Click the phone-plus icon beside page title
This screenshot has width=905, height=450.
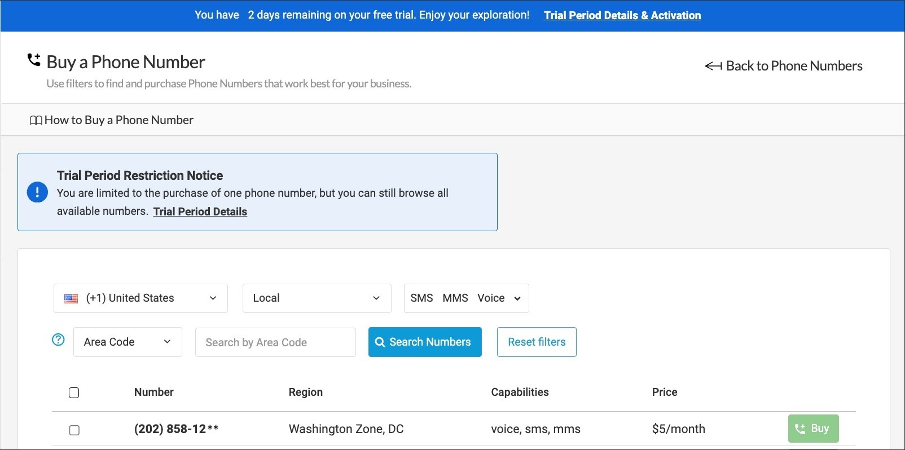coord(34,60)
